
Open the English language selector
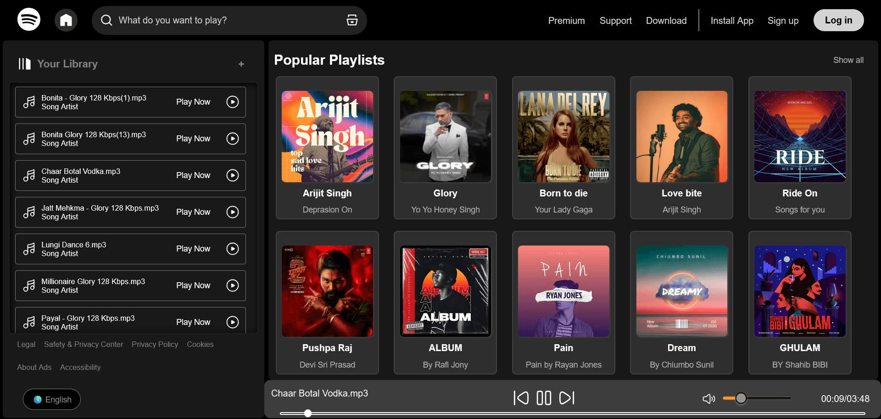click(x=52, y=399)
